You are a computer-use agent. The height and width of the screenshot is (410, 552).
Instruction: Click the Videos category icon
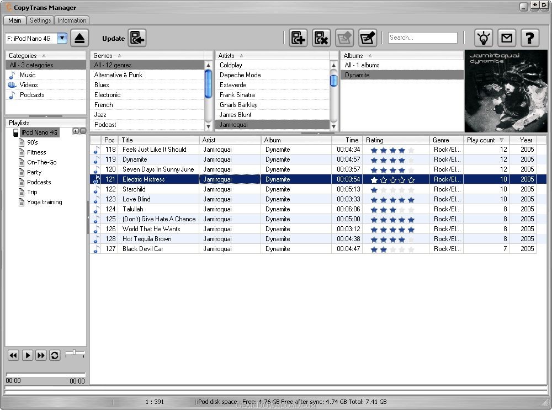[x=12, y=85]
